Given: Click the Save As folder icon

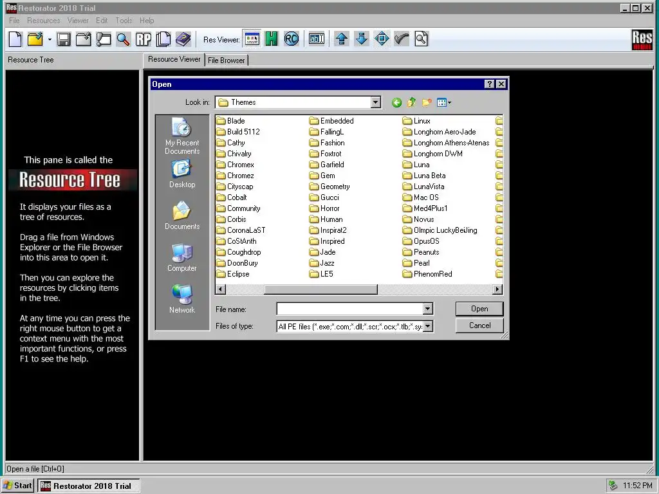Looking at the screenshot, I should (x=84, y=39).
